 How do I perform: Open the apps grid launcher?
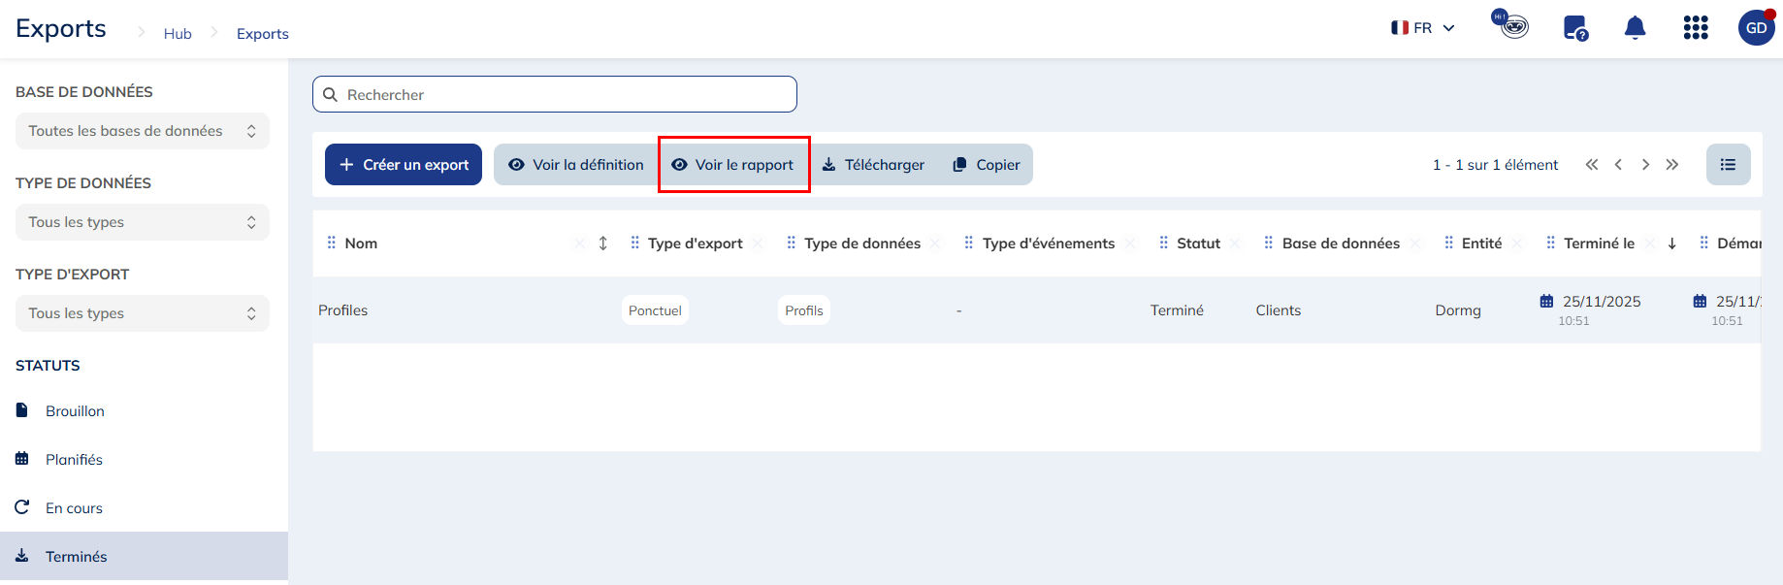coord(1695,28)
